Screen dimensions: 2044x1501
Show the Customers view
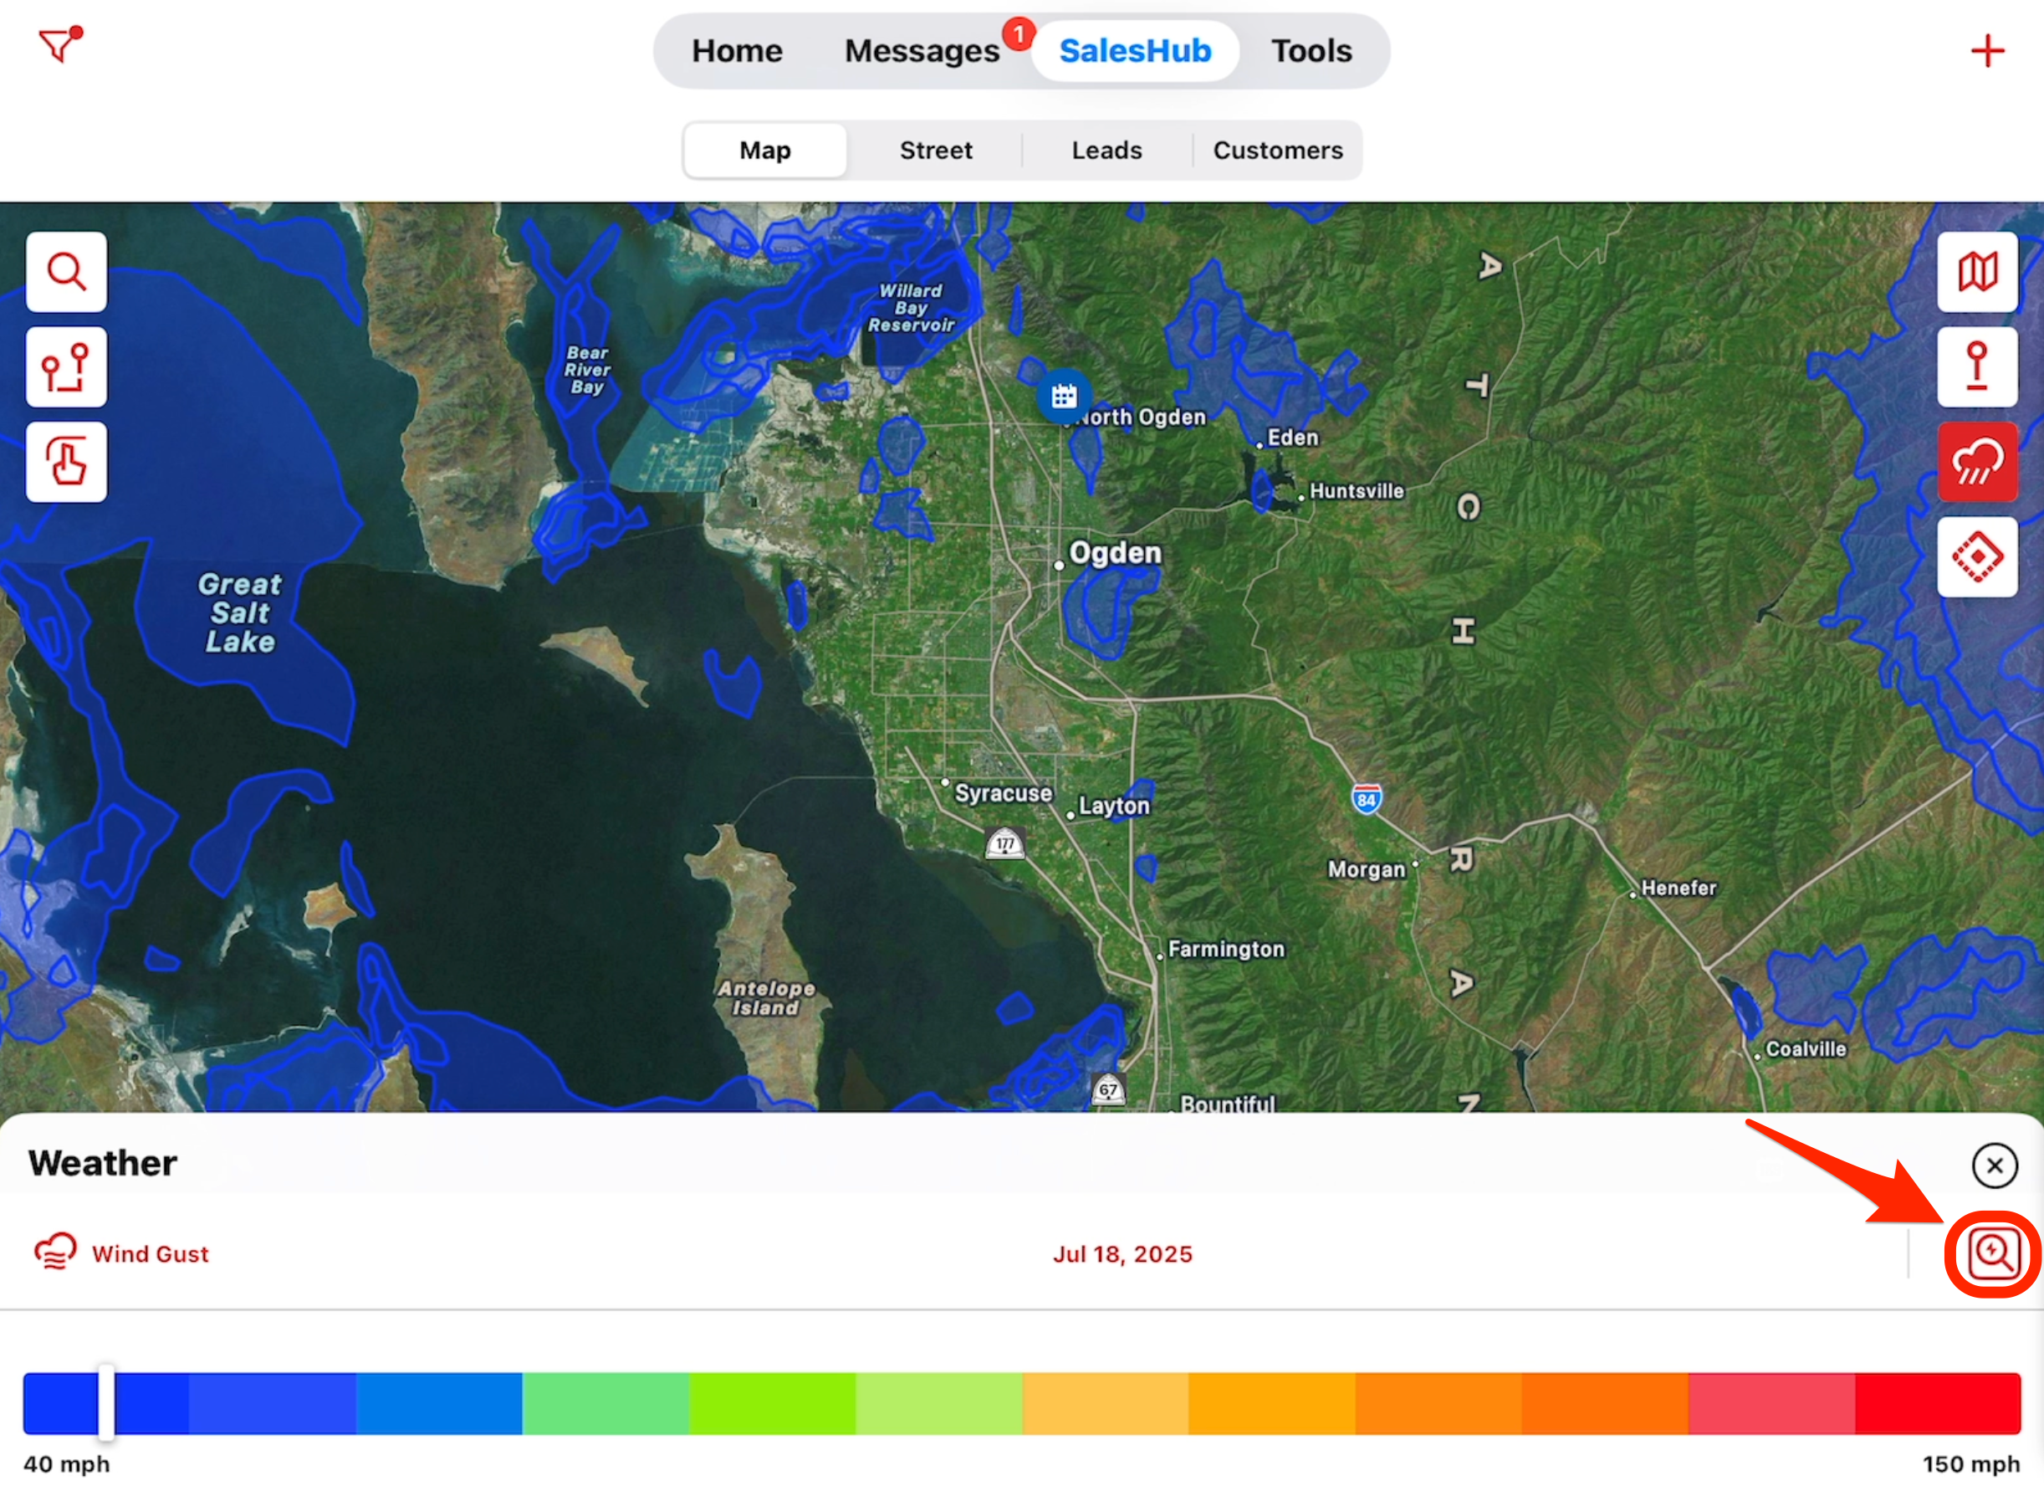click(x=1277, y=150)
